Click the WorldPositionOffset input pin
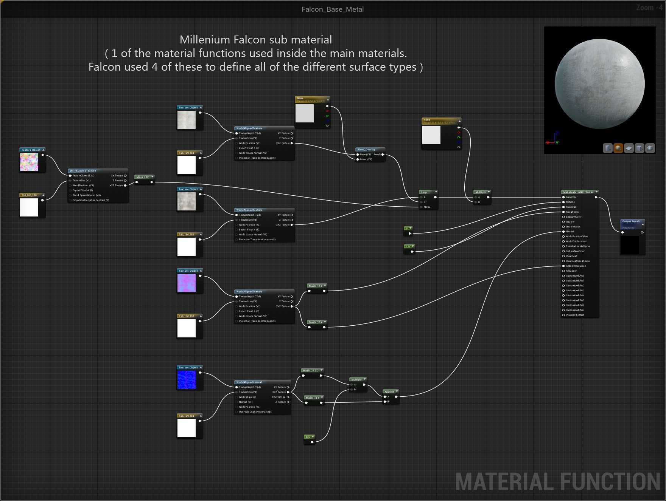 (563, 237)
